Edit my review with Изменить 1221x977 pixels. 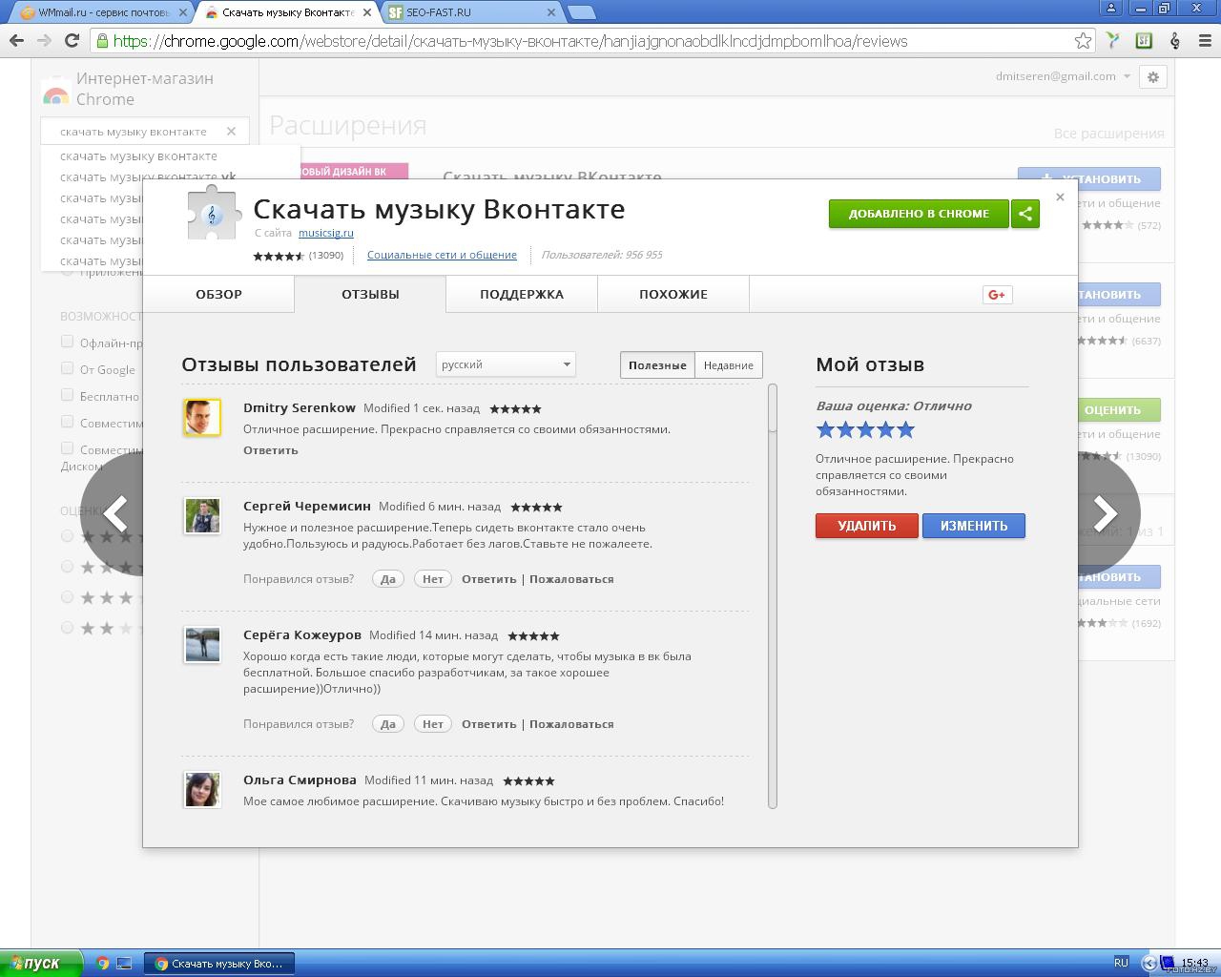tap(974, 526)
